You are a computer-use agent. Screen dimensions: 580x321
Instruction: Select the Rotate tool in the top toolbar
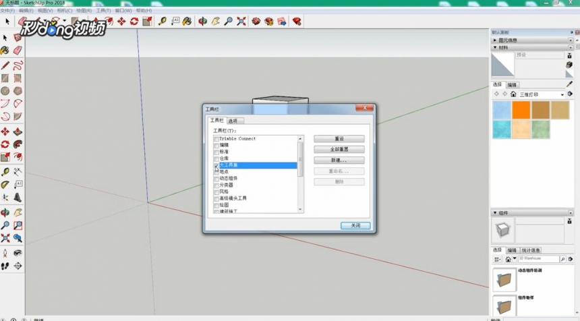click(134, 22)
